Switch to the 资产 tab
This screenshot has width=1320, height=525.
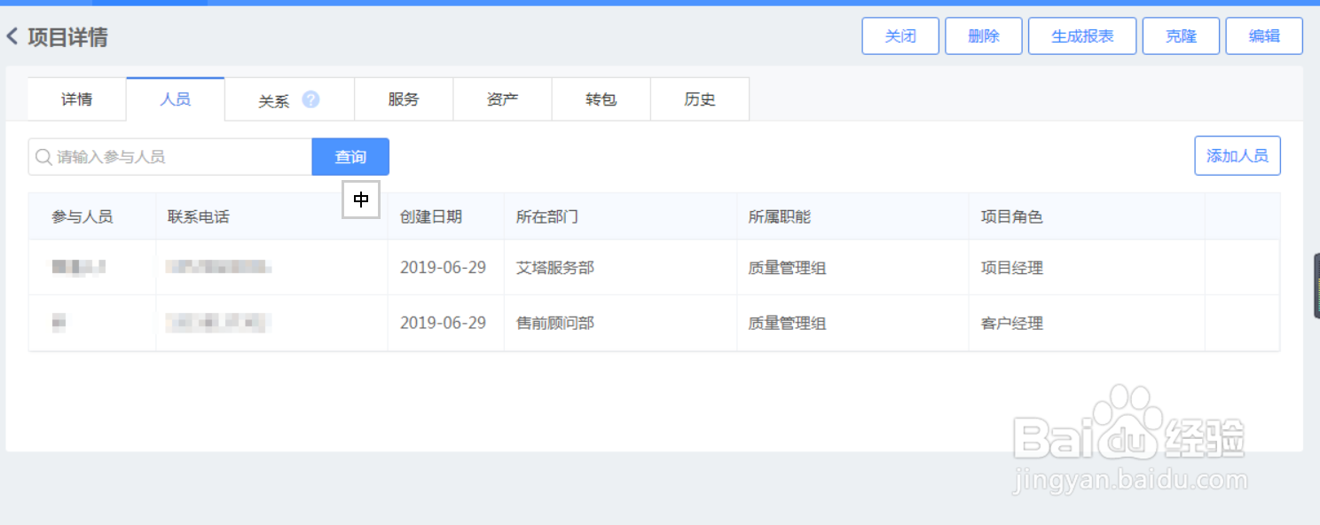[502, 100]
